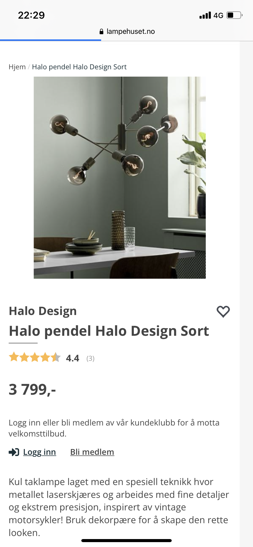
Task: Add product to favorites with heart icon
Action: pos(223,312)
